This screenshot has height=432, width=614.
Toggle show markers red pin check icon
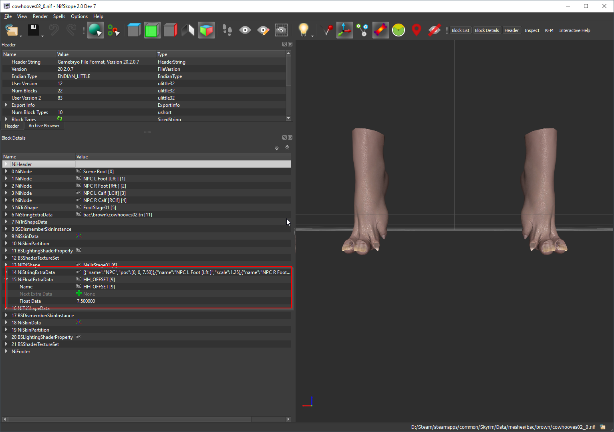click(x=327, y=30)
